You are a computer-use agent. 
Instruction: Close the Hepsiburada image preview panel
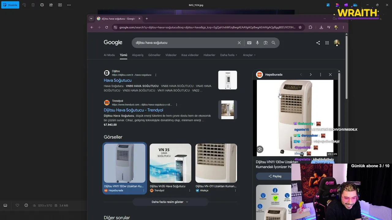click(x=330, y=75)
